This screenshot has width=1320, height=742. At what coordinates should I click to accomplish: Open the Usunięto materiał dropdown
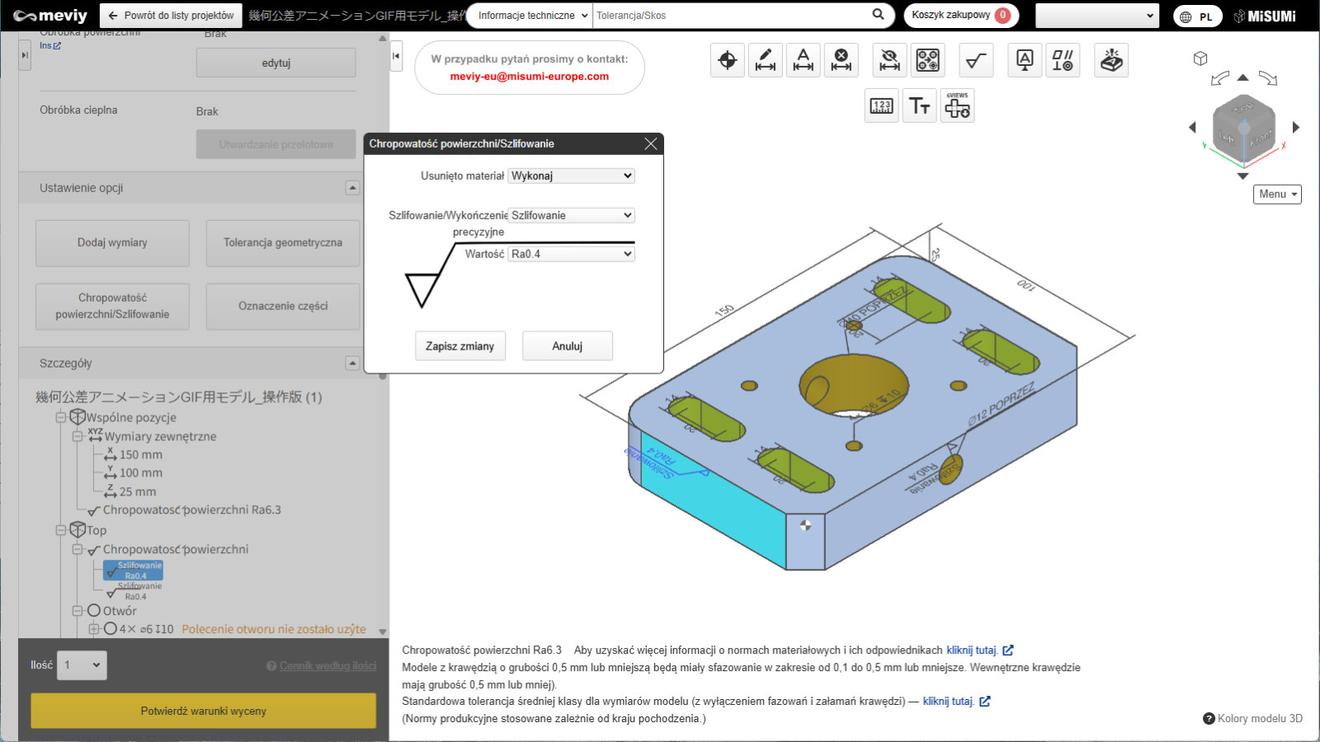coord(571,176)
